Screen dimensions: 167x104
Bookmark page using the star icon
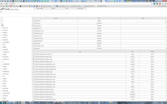[152, 4]
